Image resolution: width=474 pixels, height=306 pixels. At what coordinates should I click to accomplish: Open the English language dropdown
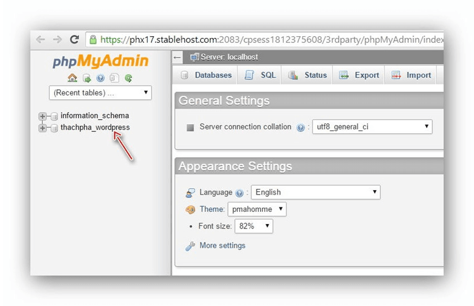click(316, 192)
